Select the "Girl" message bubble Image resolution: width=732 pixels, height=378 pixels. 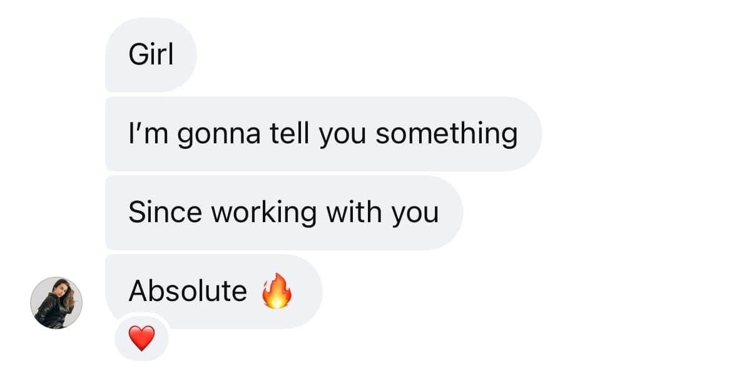[x=151, y=55]
